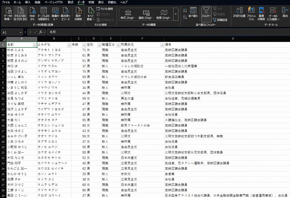Expand the data types gallery
This screenshot has height=198, width=290.
click(176, 14)
